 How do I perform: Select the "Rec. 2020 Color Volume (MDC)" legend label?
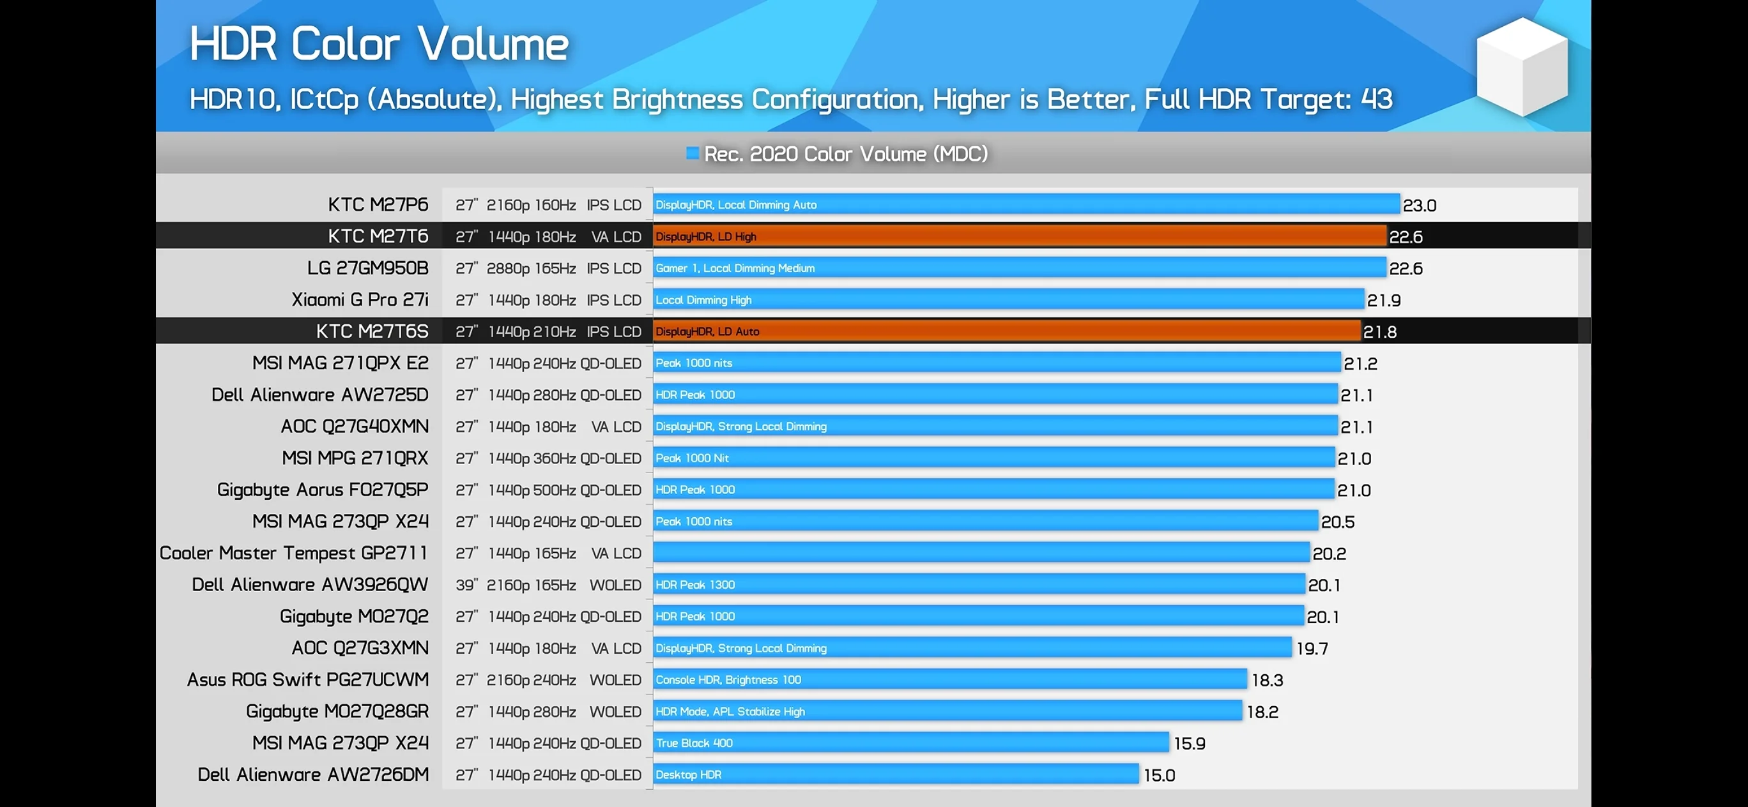coord(845,154)
